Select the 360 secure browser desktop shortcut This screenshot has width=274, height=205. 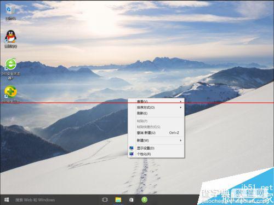point(10,69)
